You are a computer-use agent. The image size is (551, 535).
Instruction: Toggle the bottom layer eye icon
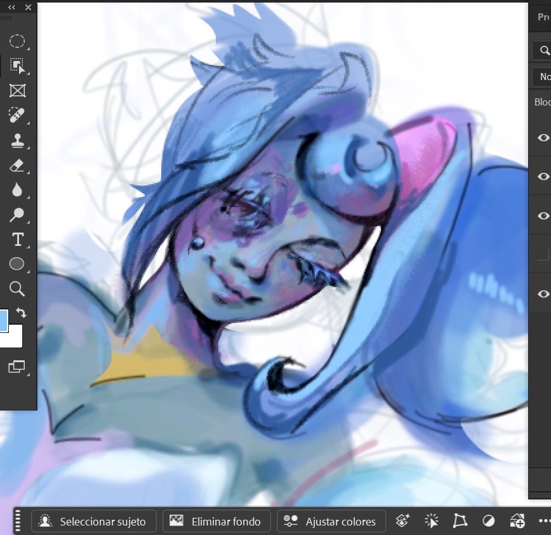[543, 294]
